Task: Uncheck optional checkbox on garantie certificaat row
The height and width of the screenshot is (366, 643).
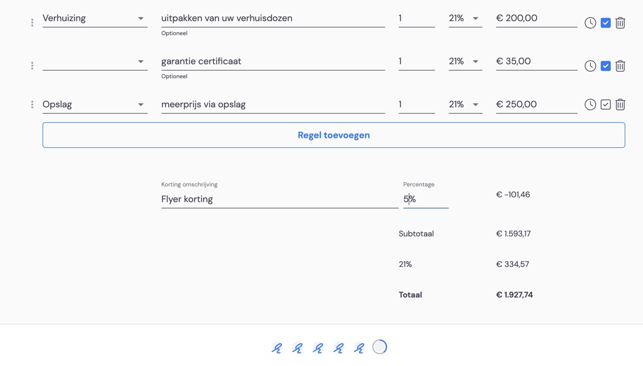Action: tap(605, 66)
